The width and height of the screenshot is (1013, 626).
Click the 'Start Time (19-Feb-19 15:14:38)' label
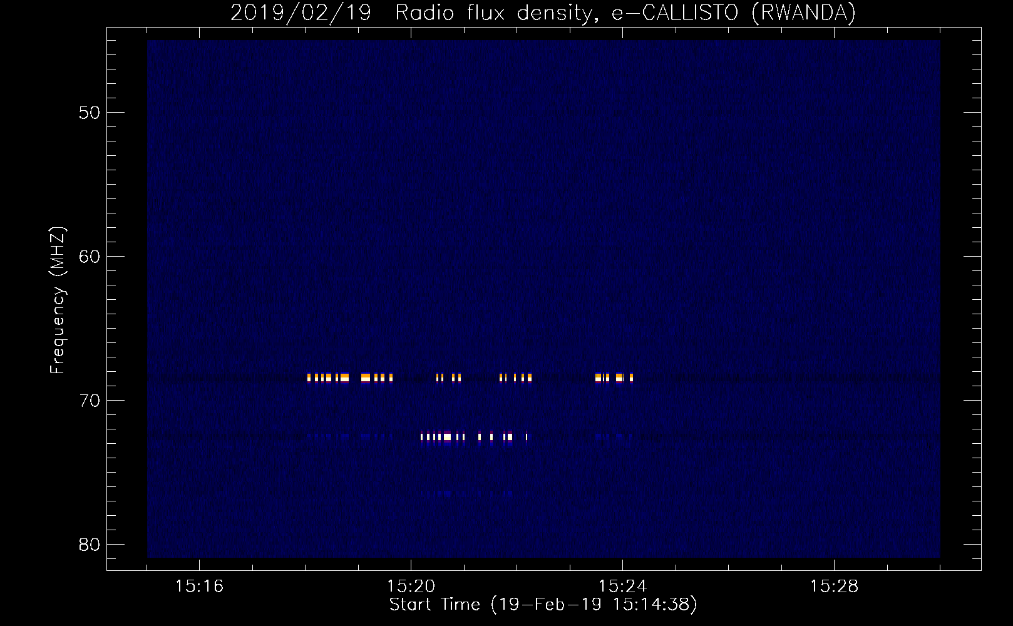(x=543, y=605)
